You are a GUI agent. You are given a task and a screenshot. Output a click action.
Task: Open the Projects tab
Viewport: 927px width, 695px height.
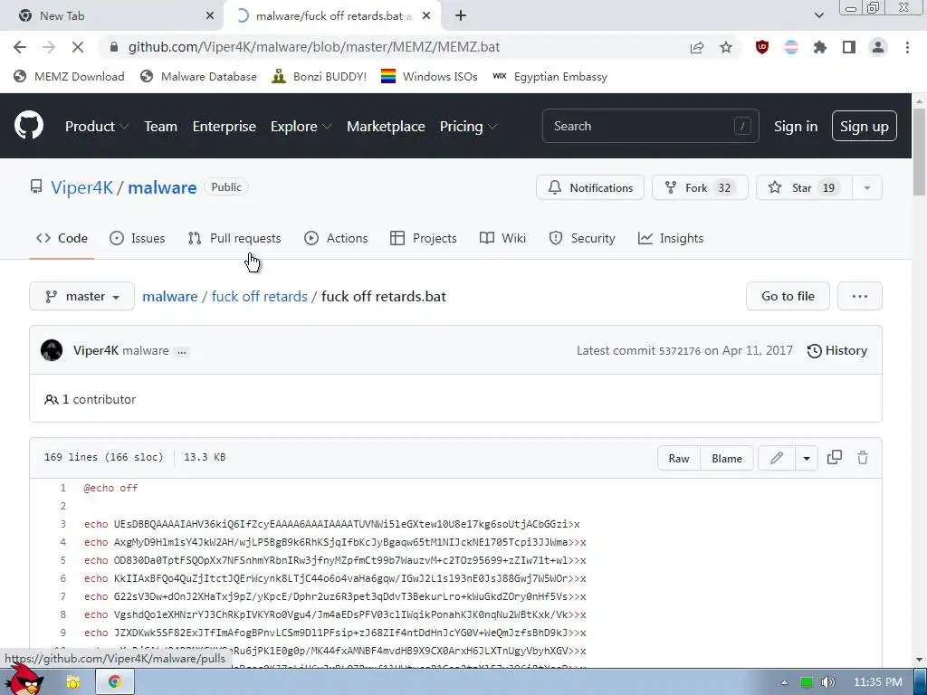tap(424, 238)
